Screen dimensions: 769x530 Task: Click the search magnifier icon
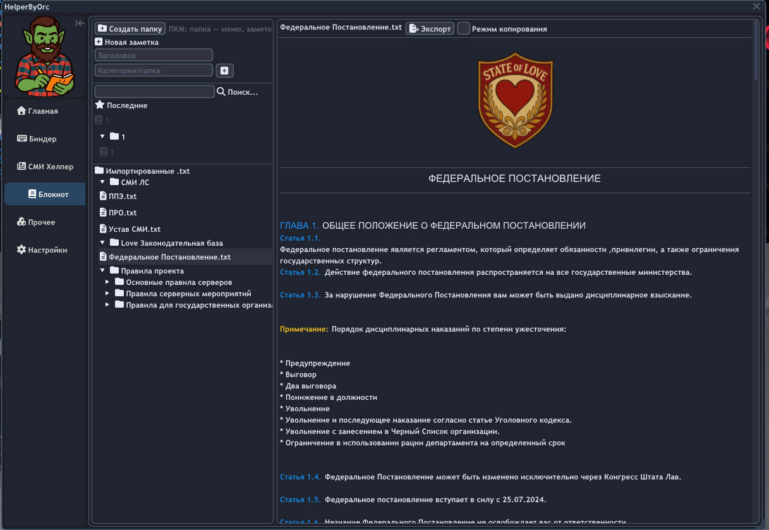pos(221,92)
